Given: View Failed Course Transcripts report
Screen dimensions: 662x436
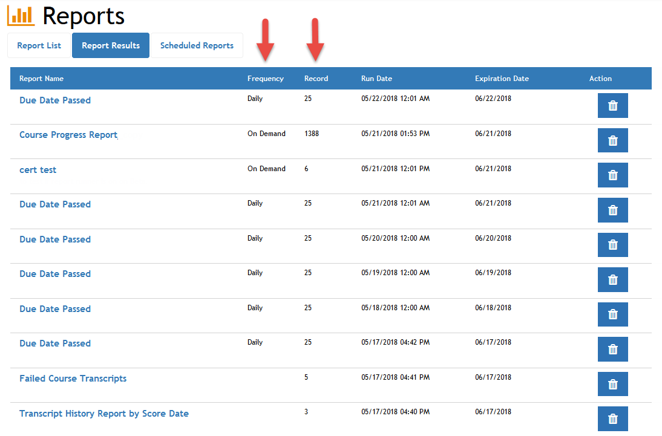Looking at the screenshot, I should pos(73,379).
